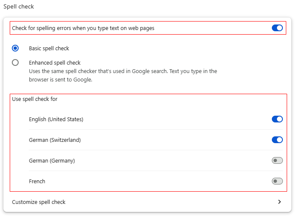Click the Spell check section title
The image size is (296, 217).
(x=19, y=7)
